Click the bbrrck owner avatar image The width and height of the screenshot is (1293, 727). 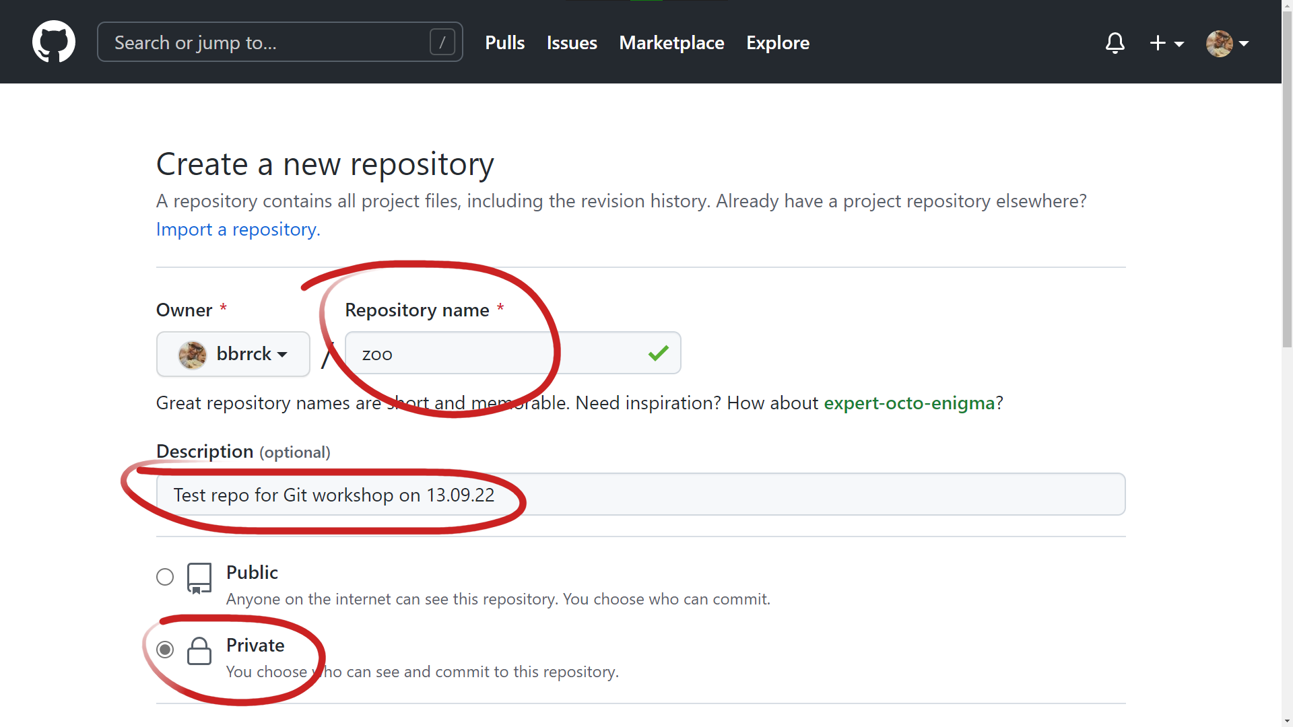192,354
